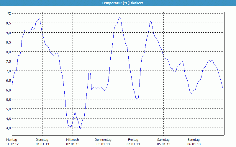The width and height of the screenshot is (236, 147).
Task: Select the Mittwoch day label
Action: (72, 140)
